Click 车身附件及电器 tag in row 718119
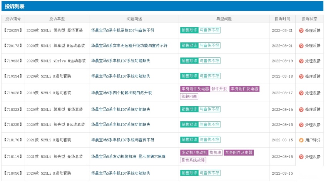328x184 pixels. [x=239, y=153]
